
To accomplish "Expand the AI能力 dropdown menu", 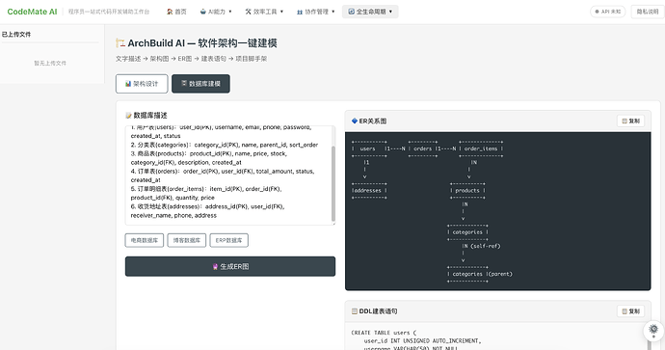I will pyautogui.click(x=216, y=12).
